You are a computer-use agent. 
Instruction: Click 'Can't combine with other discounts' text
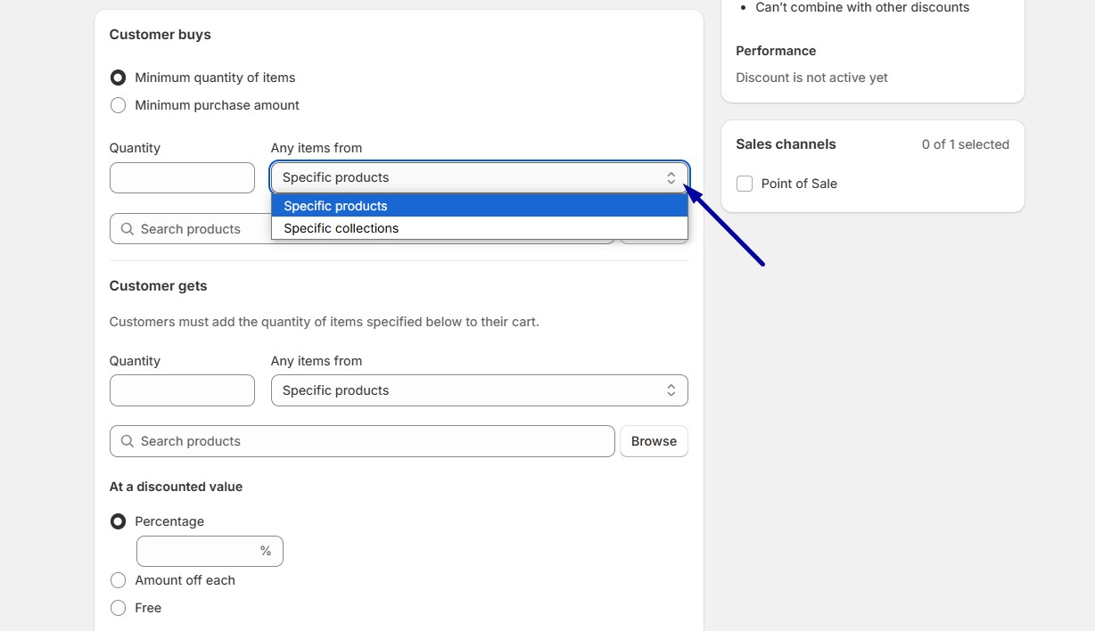click(862, 7)
